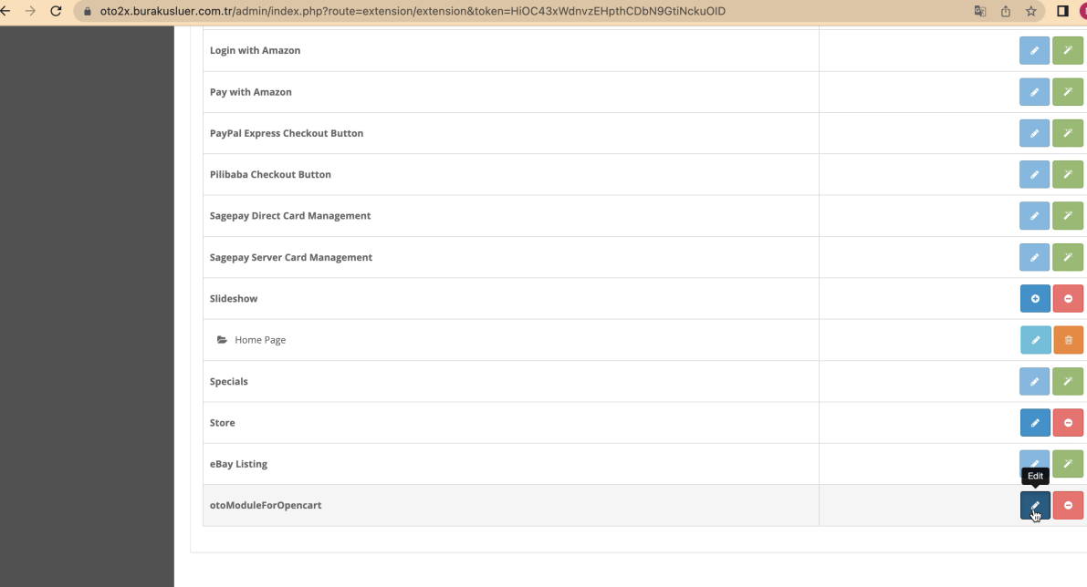Screen dimensions: 1087x587
Task: Open the translate page icon
Action: pos(979,11)
